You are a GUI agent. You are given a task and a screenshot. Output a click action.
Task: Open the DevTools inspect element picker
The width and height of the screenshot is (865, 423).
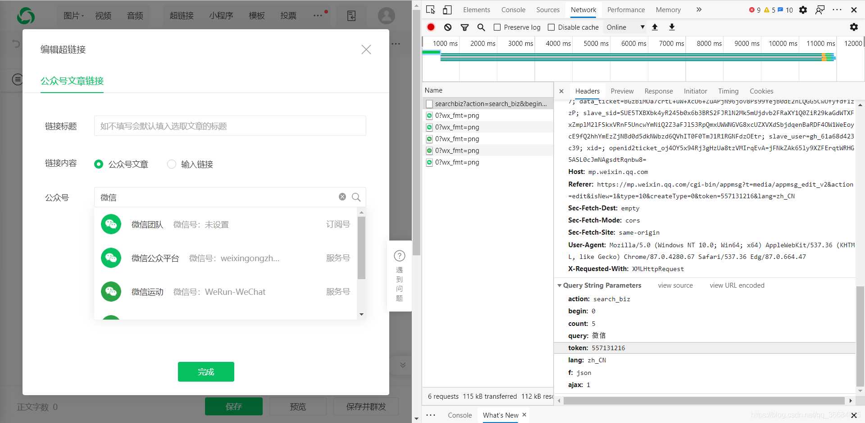430,10
